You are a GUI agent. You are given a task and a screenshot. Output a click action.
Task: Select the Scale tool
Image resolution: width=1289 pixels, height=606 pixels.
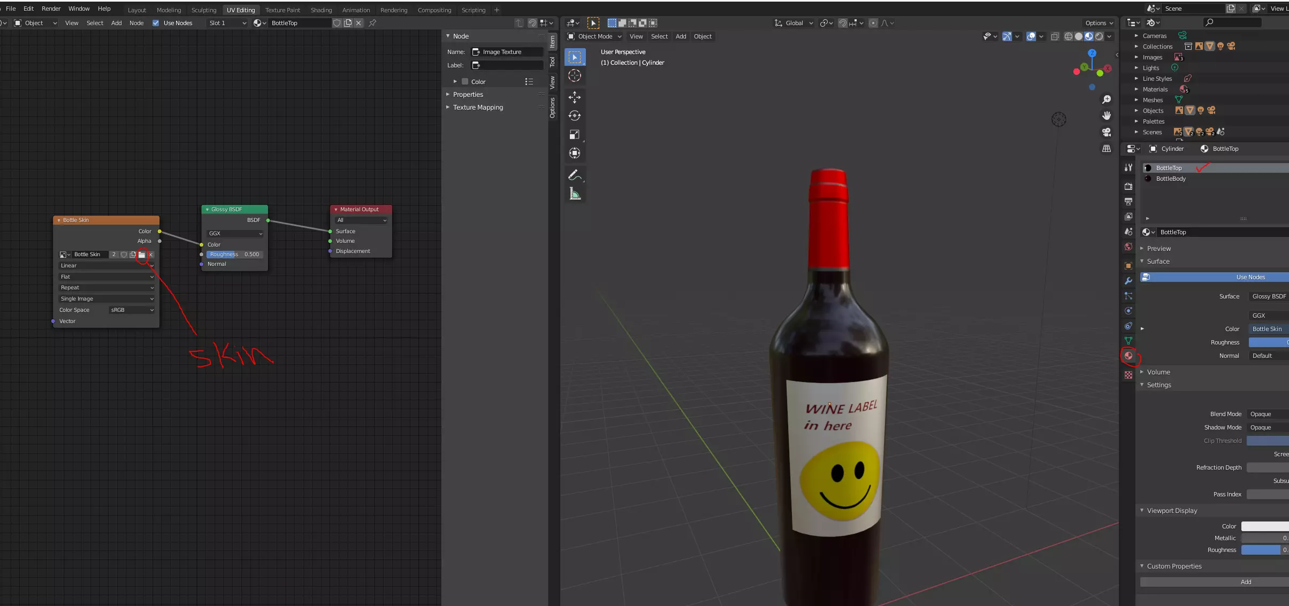coord(575,134)
